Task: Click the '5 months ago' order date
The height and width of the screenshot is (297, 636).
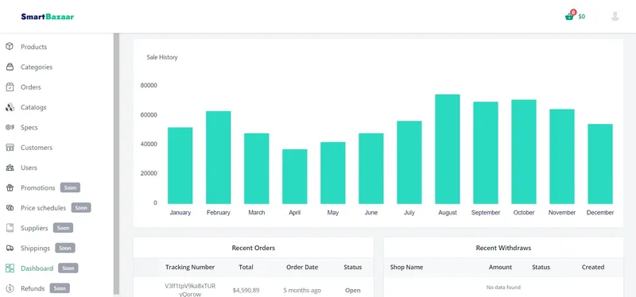Action: [302, 290]
